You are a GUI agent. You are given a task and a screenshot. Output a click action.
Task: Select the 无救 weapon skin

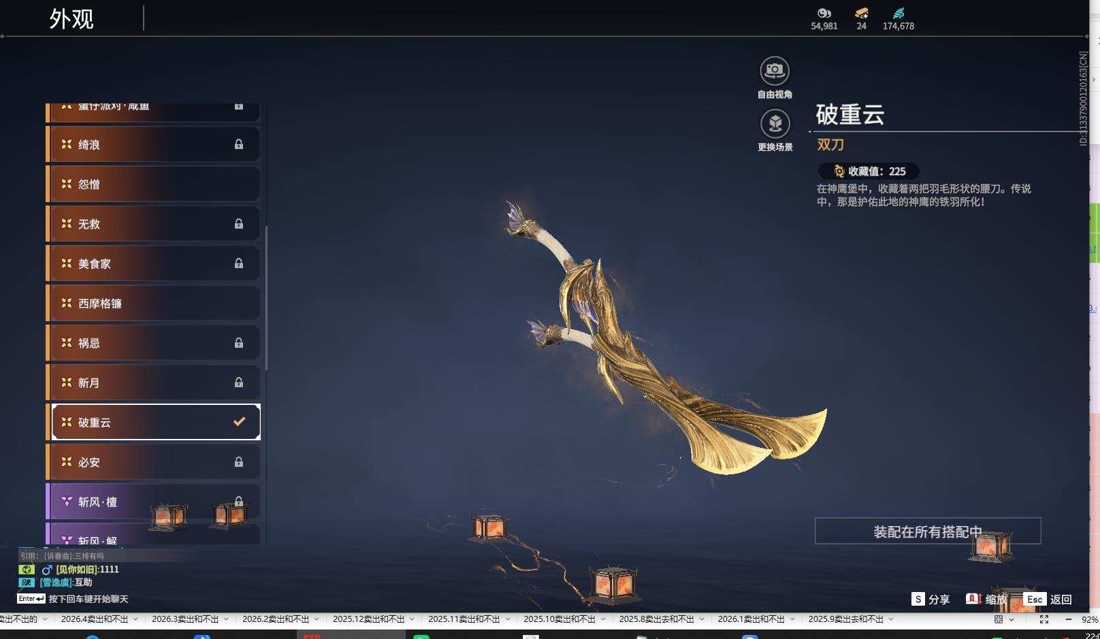pyautogui.click(x=156, y=224)
